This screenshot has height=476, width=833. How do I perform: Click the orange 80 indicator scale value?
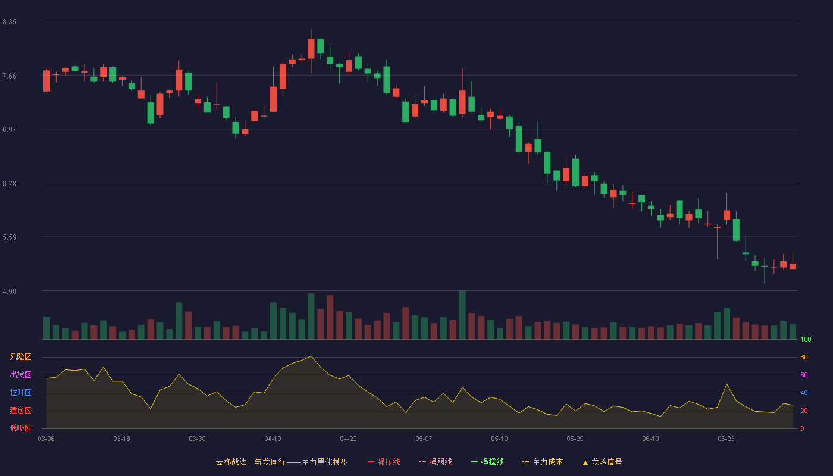click(804, 358)
